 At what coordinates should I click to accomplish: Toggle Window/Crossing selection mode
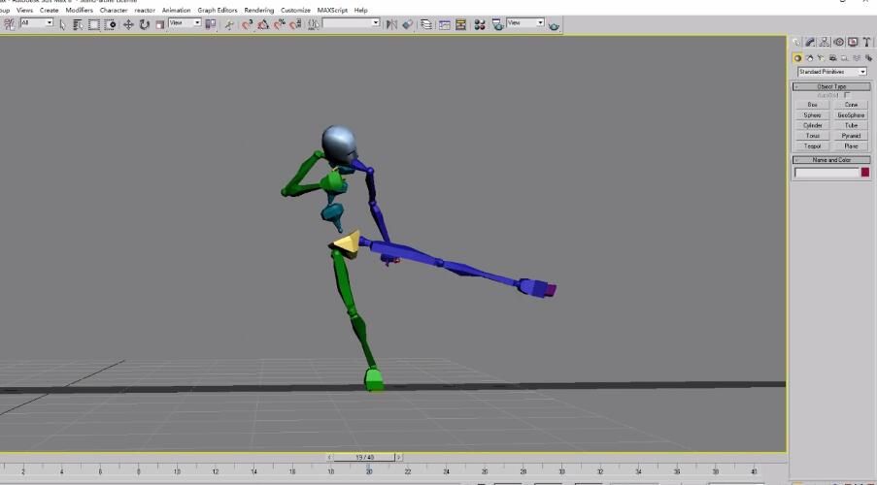click(112, 24)
